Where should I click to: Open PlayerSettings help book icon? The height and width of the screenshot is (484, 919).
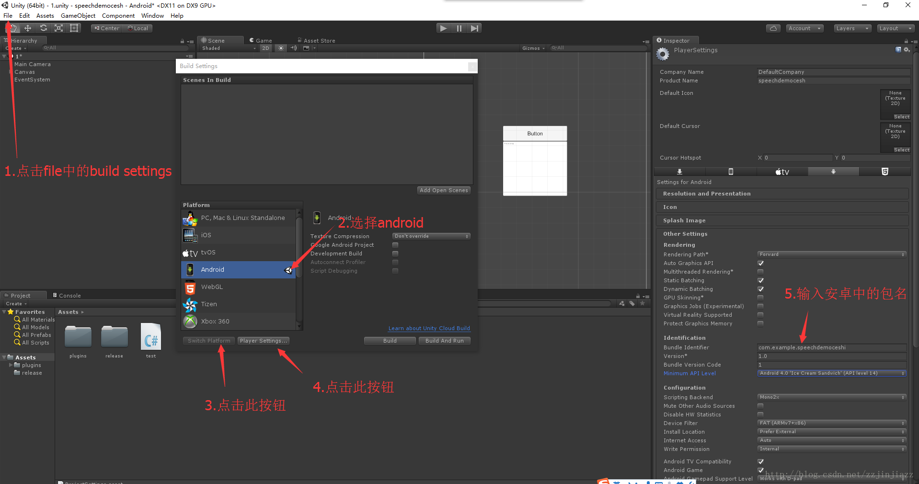point(898,50)
